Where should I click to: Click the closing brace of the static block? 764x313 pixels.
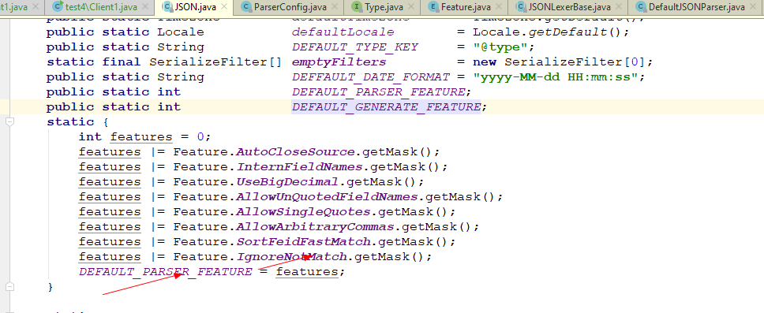[x=51, y=287]
